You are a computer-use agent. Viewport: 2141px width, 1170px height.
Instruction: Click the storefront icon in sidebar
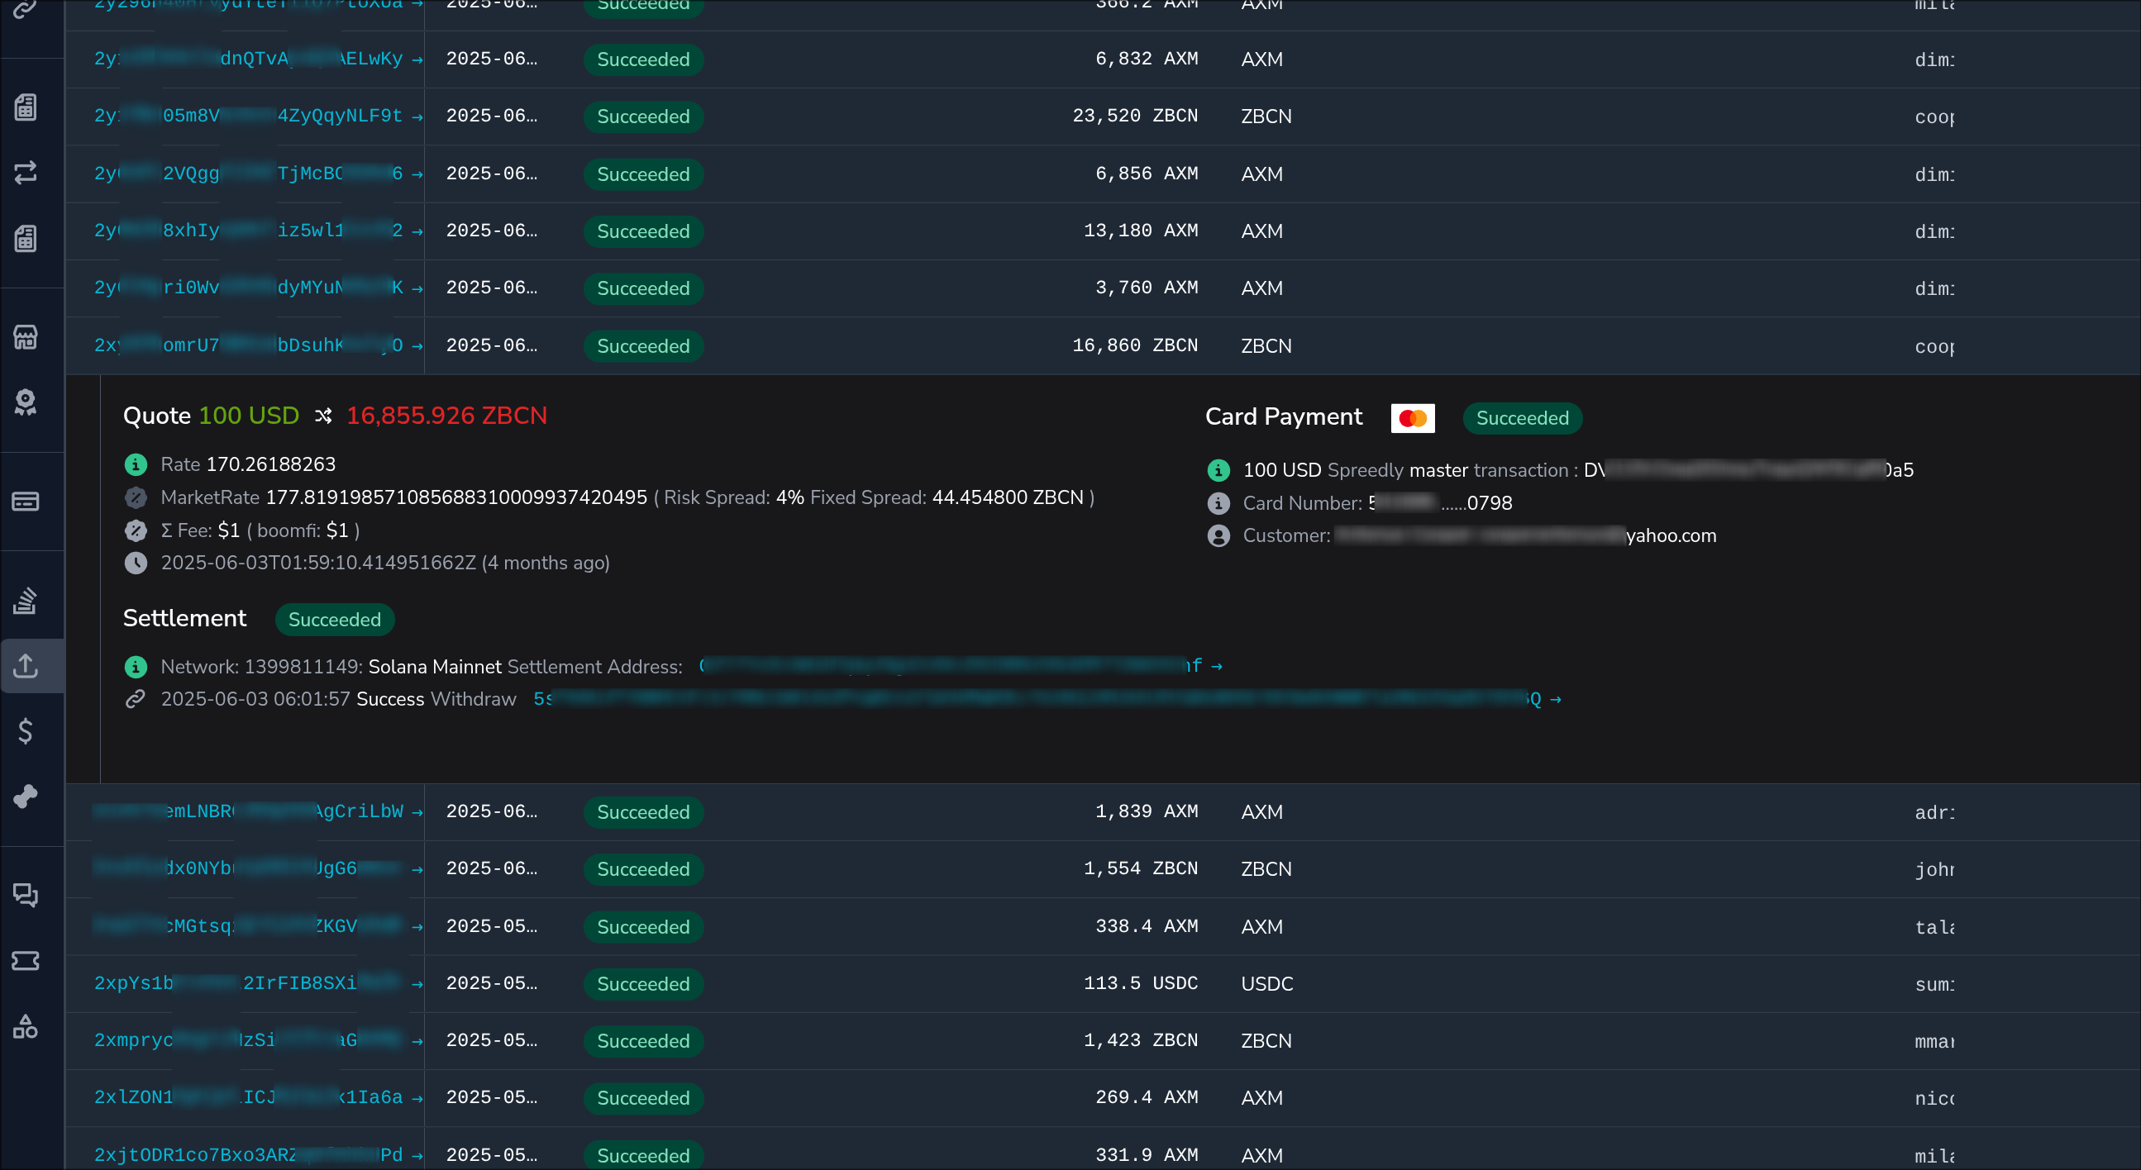(25, 336)
